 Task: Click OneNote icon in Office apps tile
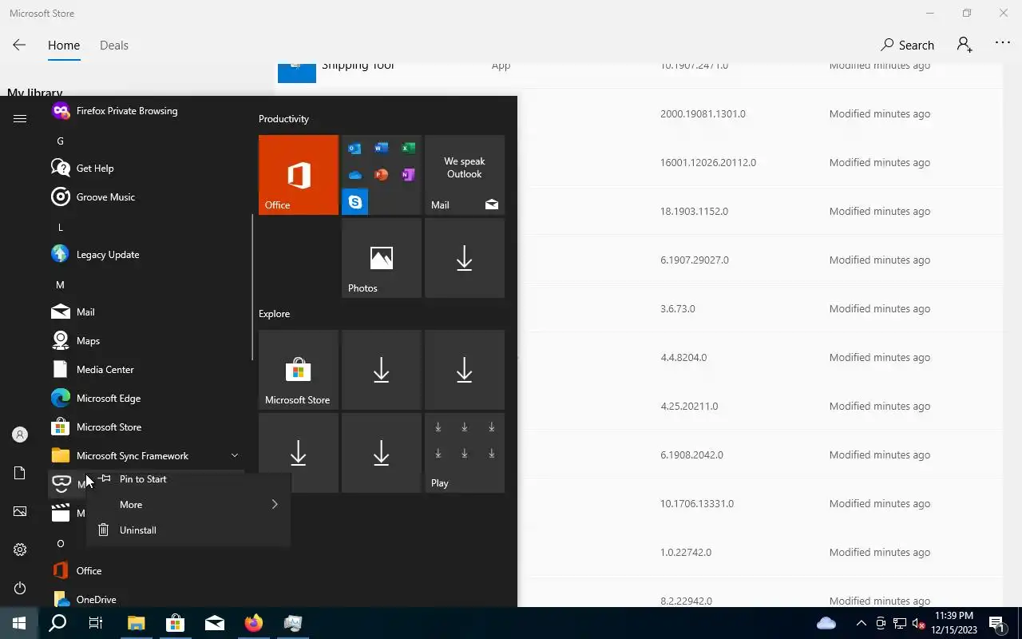pyautogui.click(x=408, y=174)
